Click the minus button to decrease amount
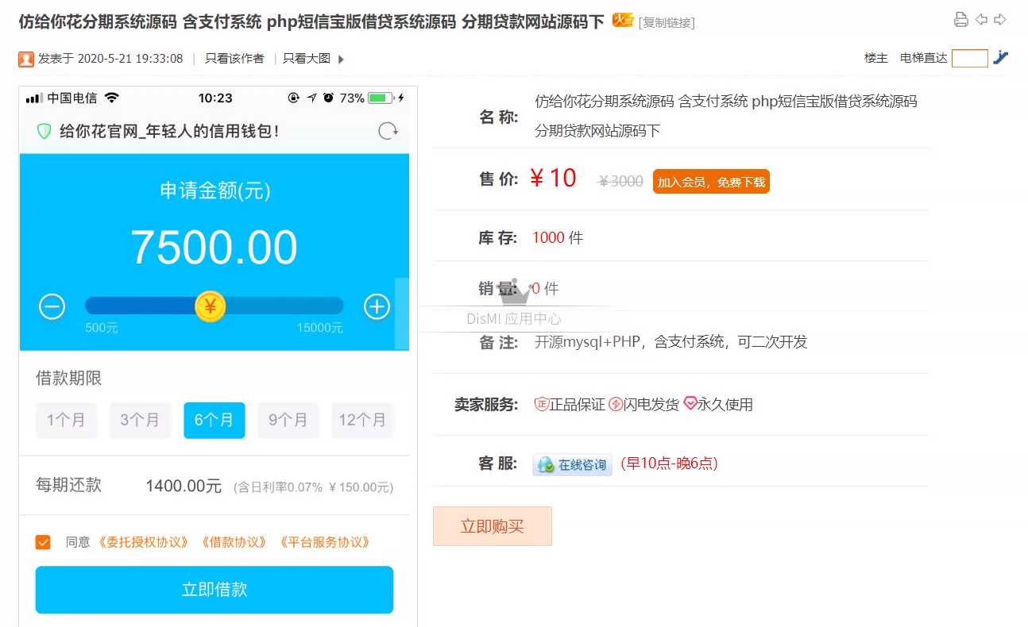Viewport: 1028px width, 627px height. point(52,306)
